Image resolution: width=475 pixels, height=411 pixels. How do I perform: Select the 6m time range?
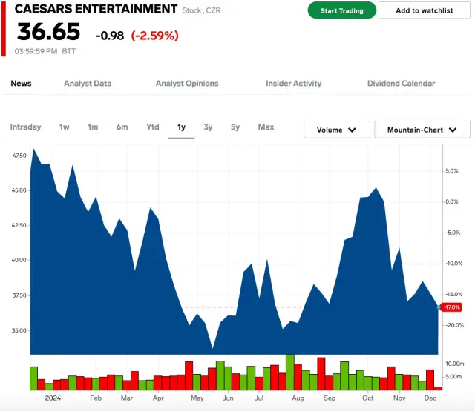(122, 127)
